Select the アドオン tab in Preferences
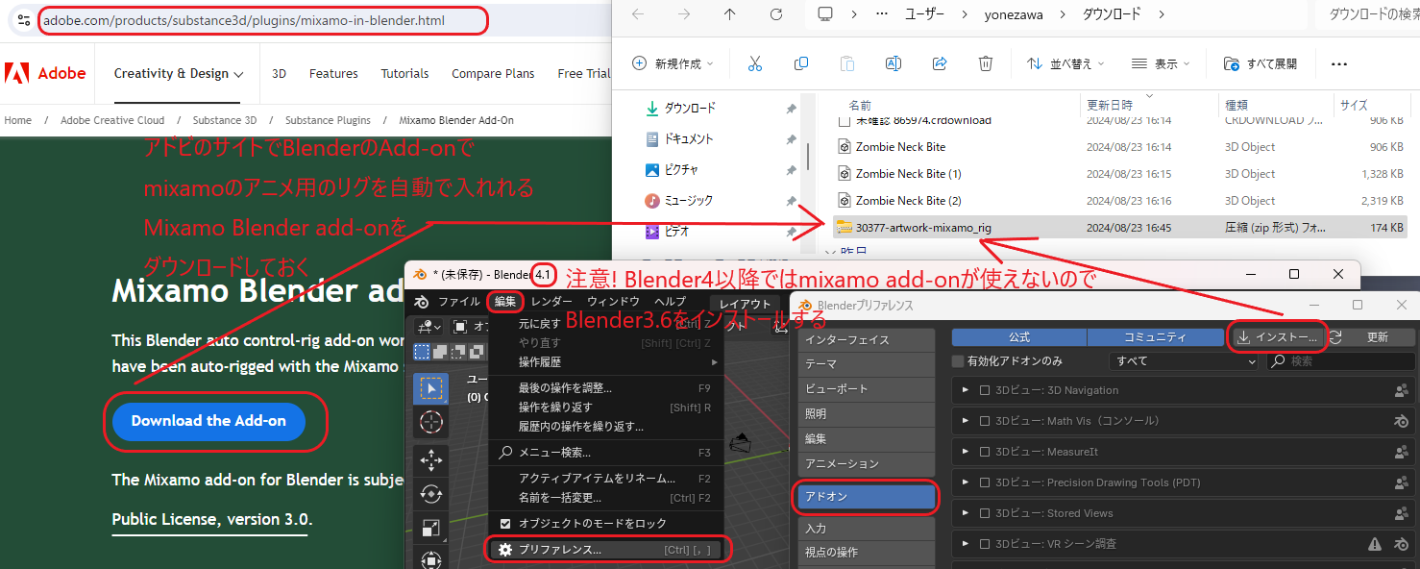The height and width of the screenshot is (569, 1420). (x=866, y=497)
